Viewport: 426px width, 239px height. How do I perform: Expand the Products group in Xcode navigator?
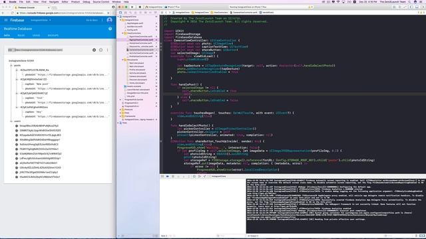tap(120, 110)
